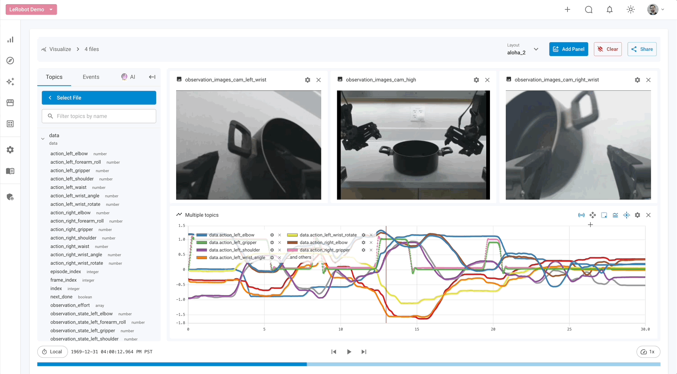Click the Add Panel button

tap(568, 49)
